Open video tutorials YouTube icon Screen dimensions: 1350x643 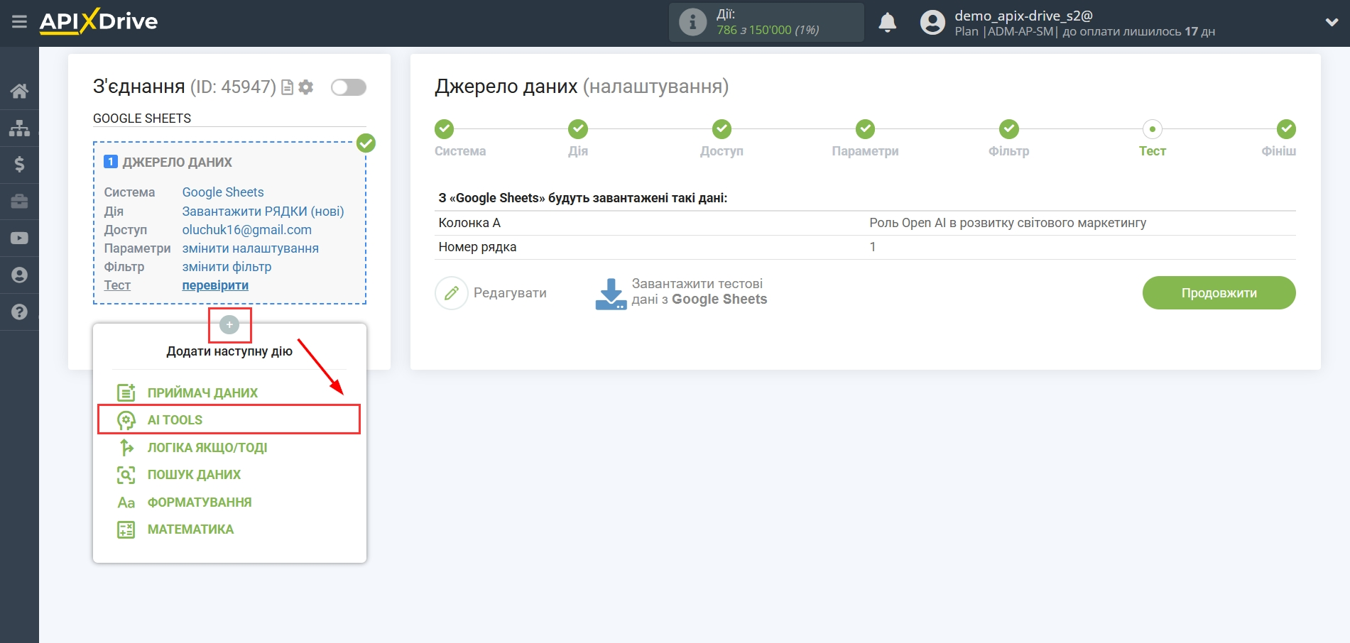click(19, 238)
